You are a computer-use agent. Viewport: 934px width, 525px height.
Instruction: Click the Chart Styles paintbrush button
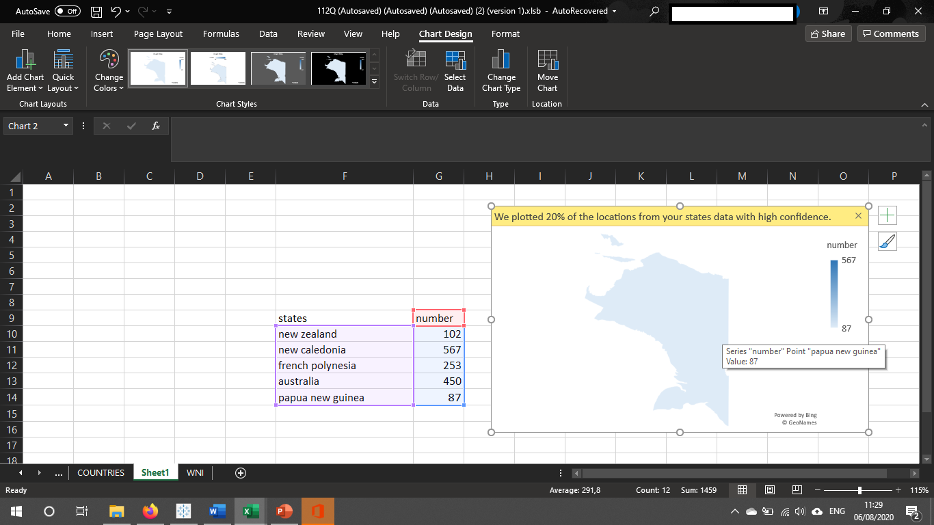click(887, 241)
